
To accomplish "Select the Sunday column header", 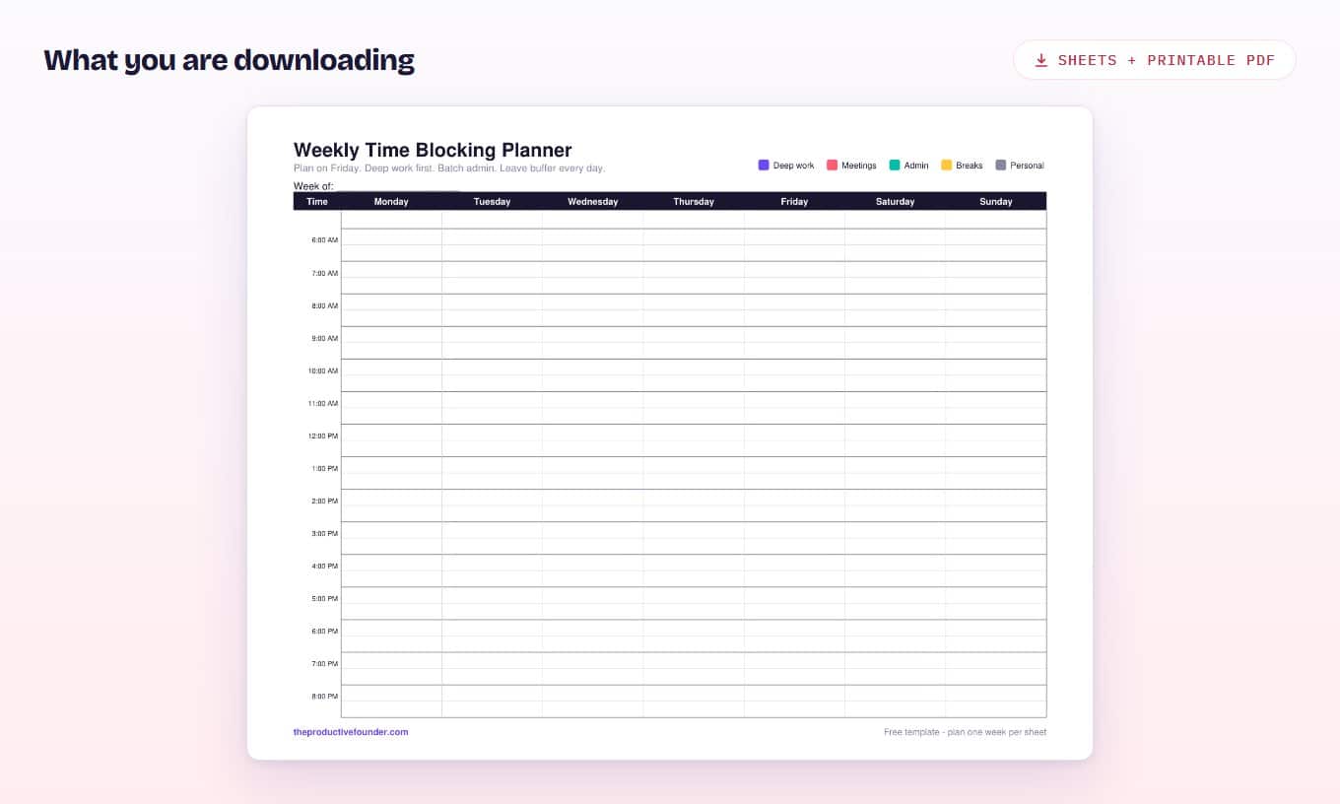I will click(996, 201).
